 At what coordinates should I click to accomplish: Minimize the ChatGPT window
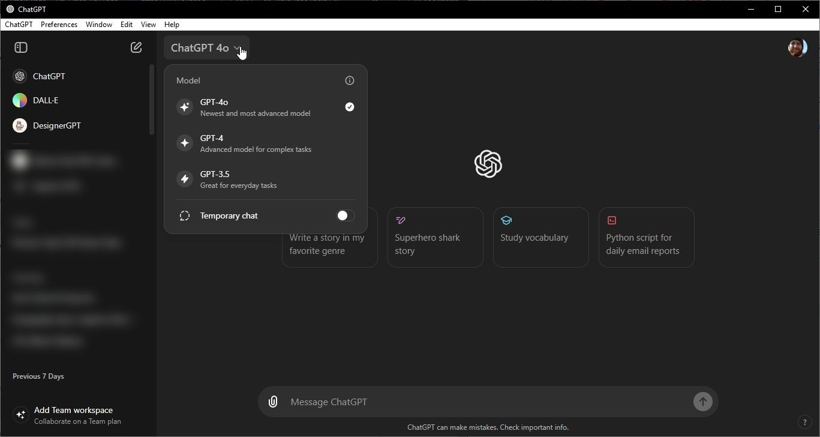pos(751,9)
